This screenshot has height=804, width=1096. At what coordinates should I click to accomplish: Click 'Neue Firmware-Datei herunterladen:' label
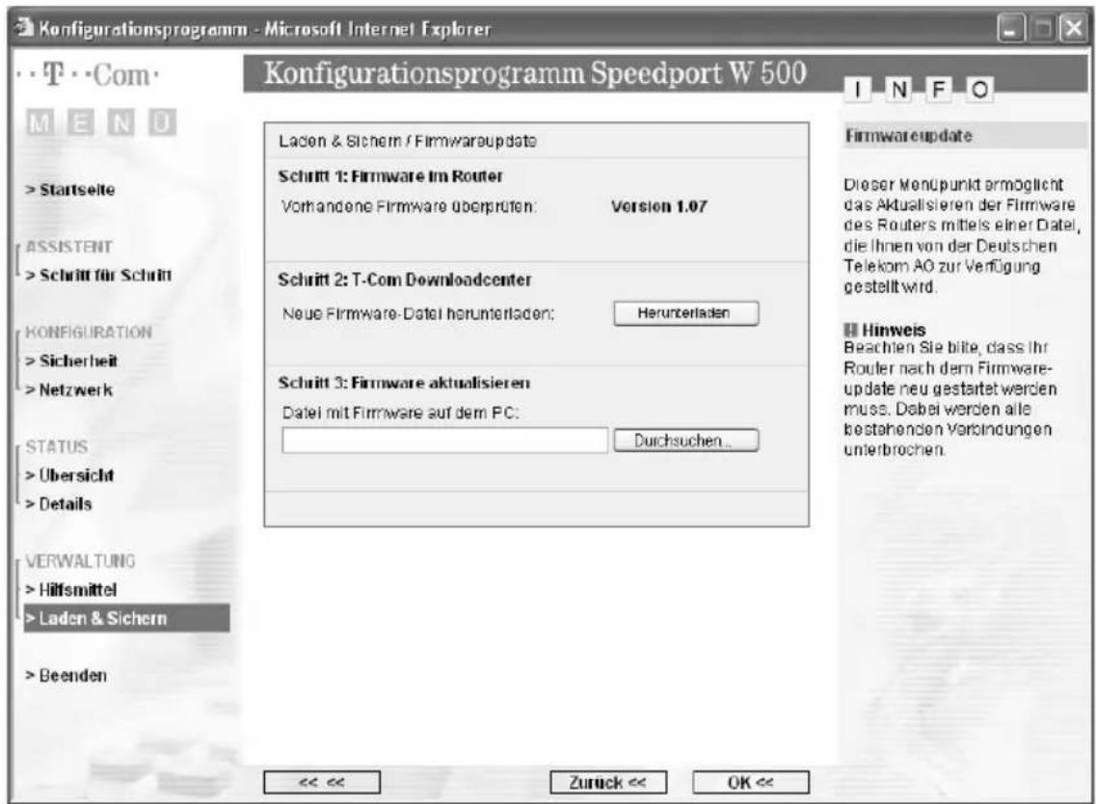[418, 314]
